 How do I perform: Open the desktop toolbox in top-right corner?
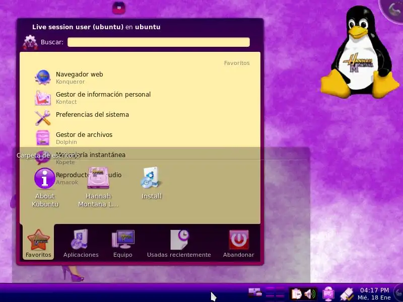(x=393, y=10)
